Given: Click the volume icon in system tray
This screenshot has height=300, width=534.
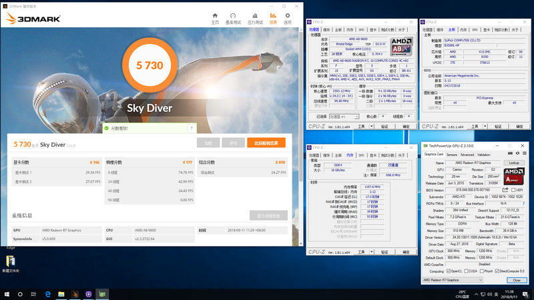Looking at the screenshot, I should [489, 294].
